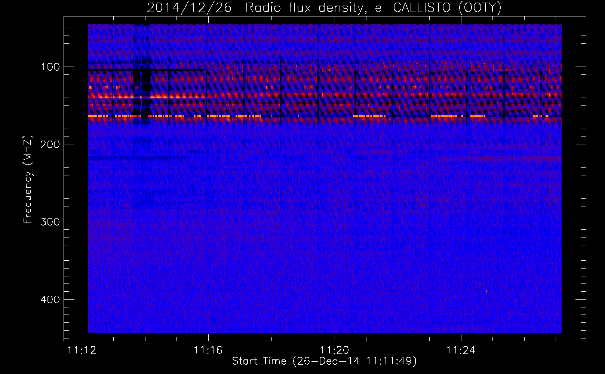Click the '11:24' time tick label
Image resolution: width=605 pixels, height=374 pixels.
click(x=461, y=350)
